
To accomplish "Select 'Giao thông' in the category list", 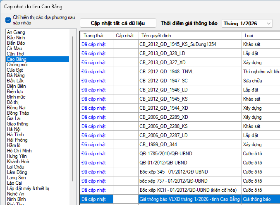I will point(17,123).
